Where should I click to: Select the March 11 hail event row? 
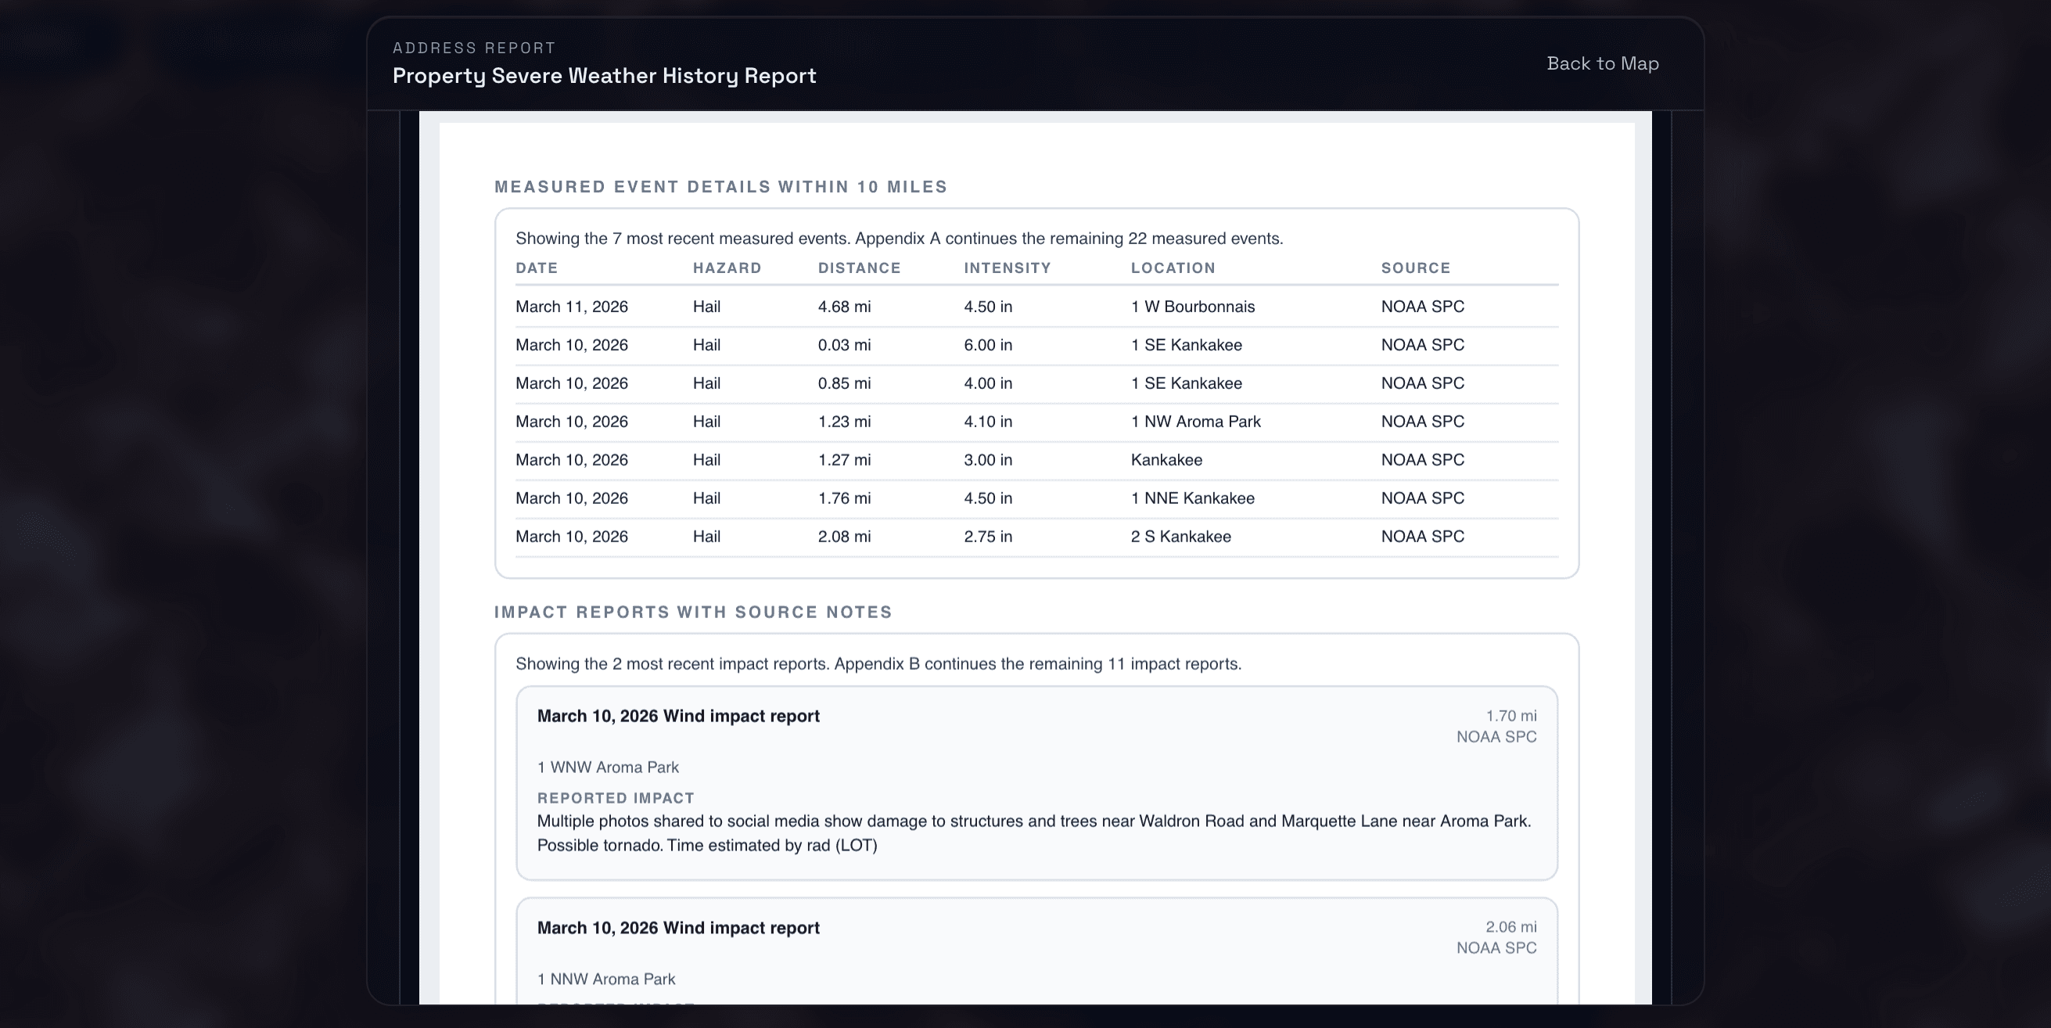point(955,307)
